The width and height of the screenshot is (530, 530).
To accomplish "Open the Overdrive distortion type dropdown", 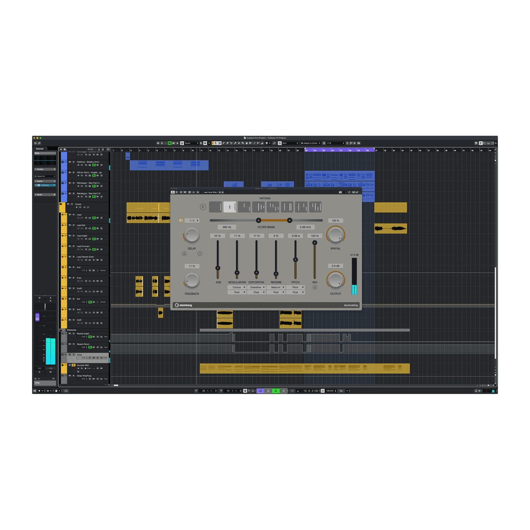I will pyautogui.click(x=257, y=287).
